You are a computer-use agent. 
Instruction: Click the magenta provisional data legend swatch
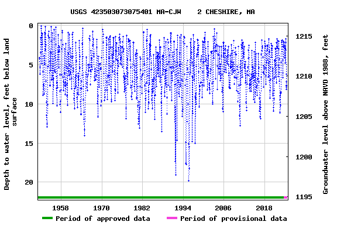pyautogui.click(x=172, y=218)
